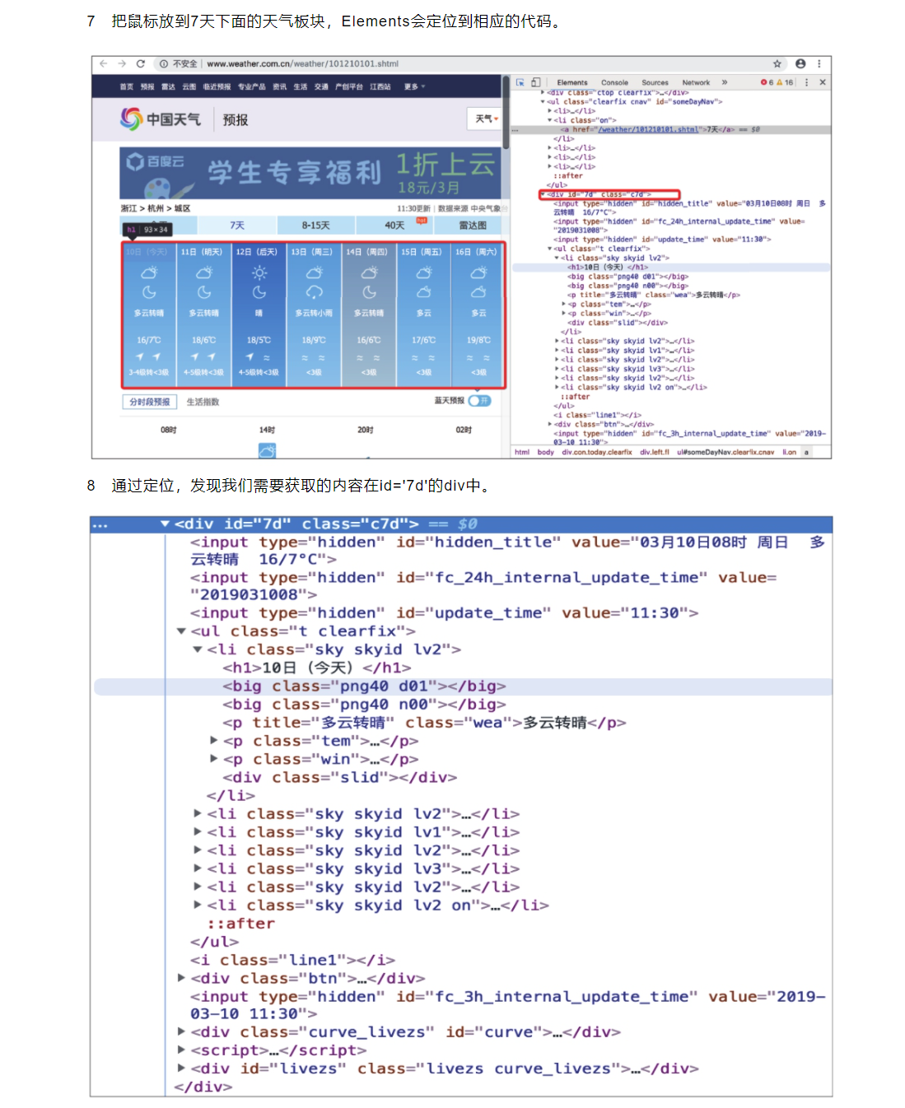The image size is (905, 1108).
Task: Click the /weather/101210101.shtml href link in DevTools
Action: coord(648,129)
